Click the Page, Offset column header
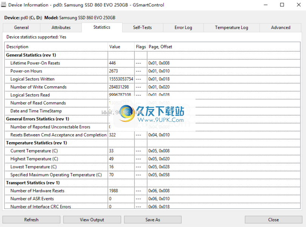 (224, 47)
